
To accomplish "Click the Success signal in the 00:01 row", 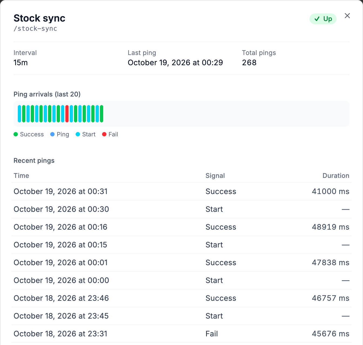I will point(221,263).
